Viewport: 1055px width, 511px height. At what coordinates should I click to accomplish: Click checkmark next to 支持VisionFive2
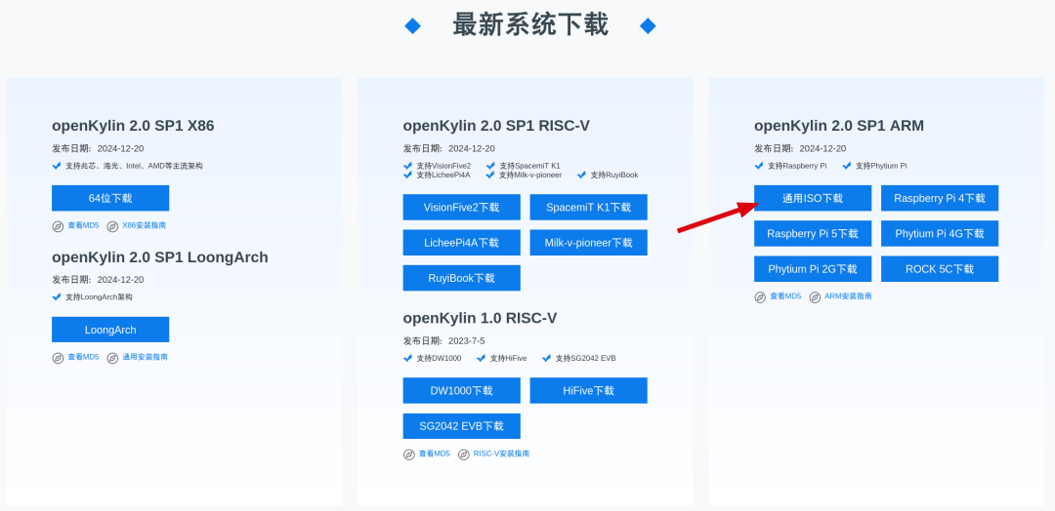[407, 165]
